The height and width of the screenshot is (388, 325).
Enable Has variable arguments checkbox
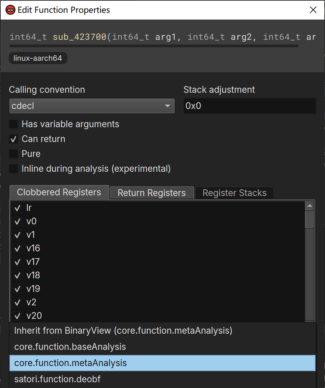click(x=13, y=124)
